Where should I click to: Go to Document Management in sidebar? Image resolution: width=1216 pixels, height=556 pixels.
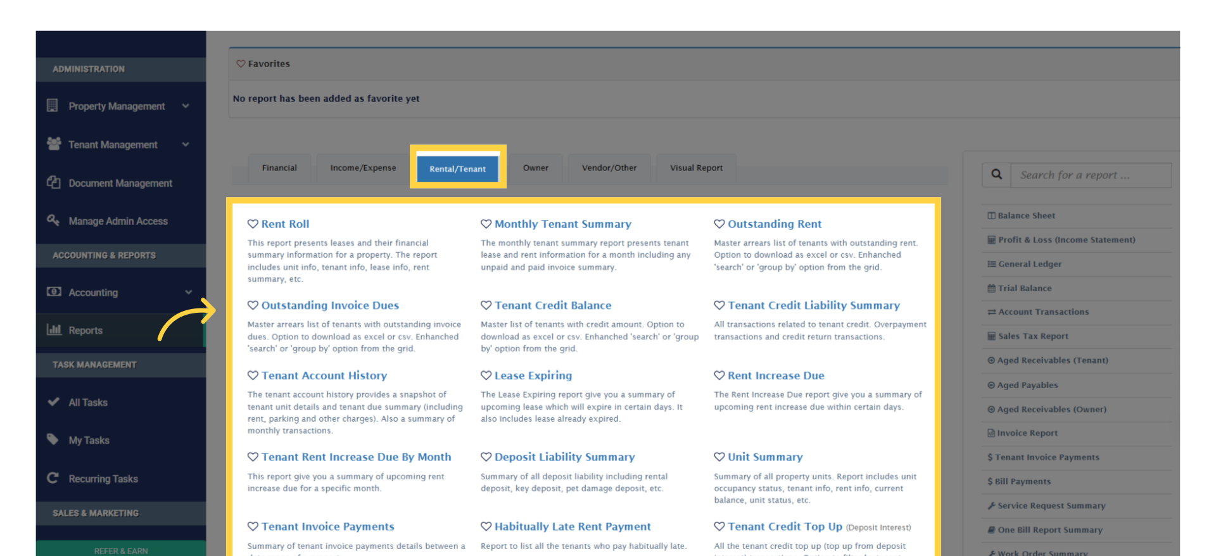coord(120,183)
